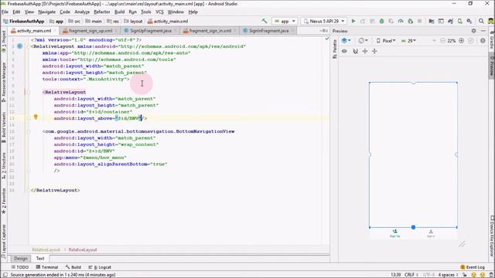Click the FirebaseAuthApp breadcrumb
The width and height of the screenshot is (495, 278).
[x=24, y=21]
